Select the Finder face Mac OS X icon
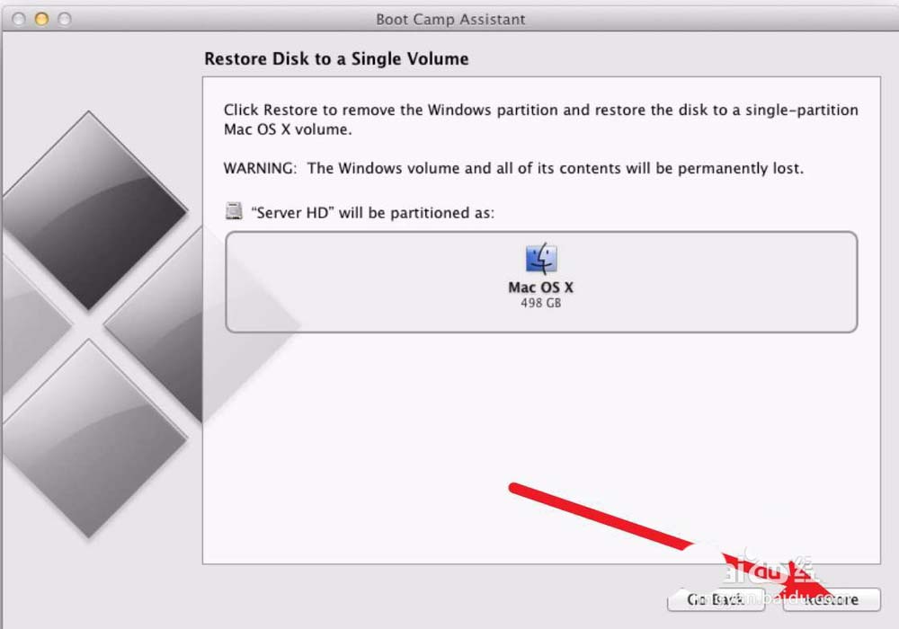 pyautogui.click(x=540, y=259)
